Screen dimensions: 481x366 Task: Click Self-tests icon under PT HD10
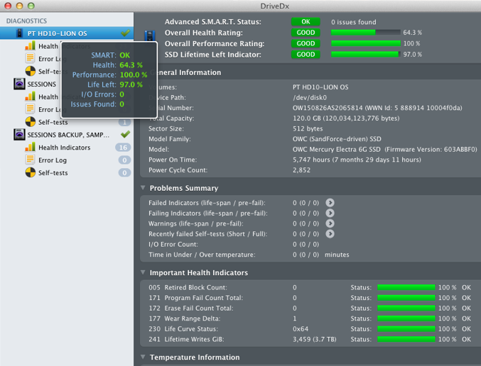[x=30, y=71]
